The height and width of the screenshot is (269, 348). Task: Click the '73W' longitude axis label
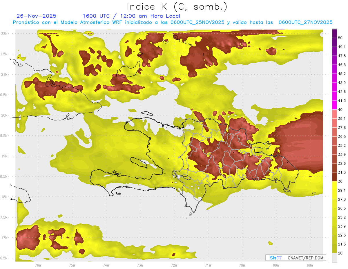pyautogui.click(x=140, y=265)
